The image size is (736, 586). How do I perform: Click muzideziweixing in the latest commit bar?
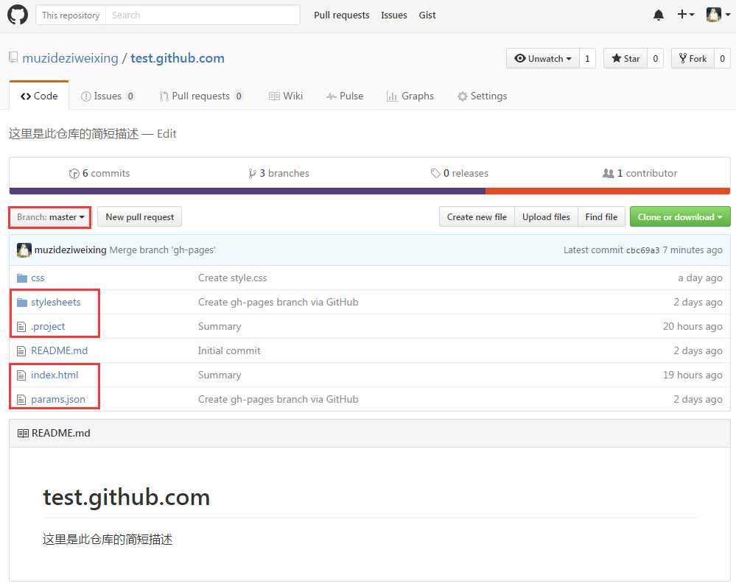[x=71, y=250]
